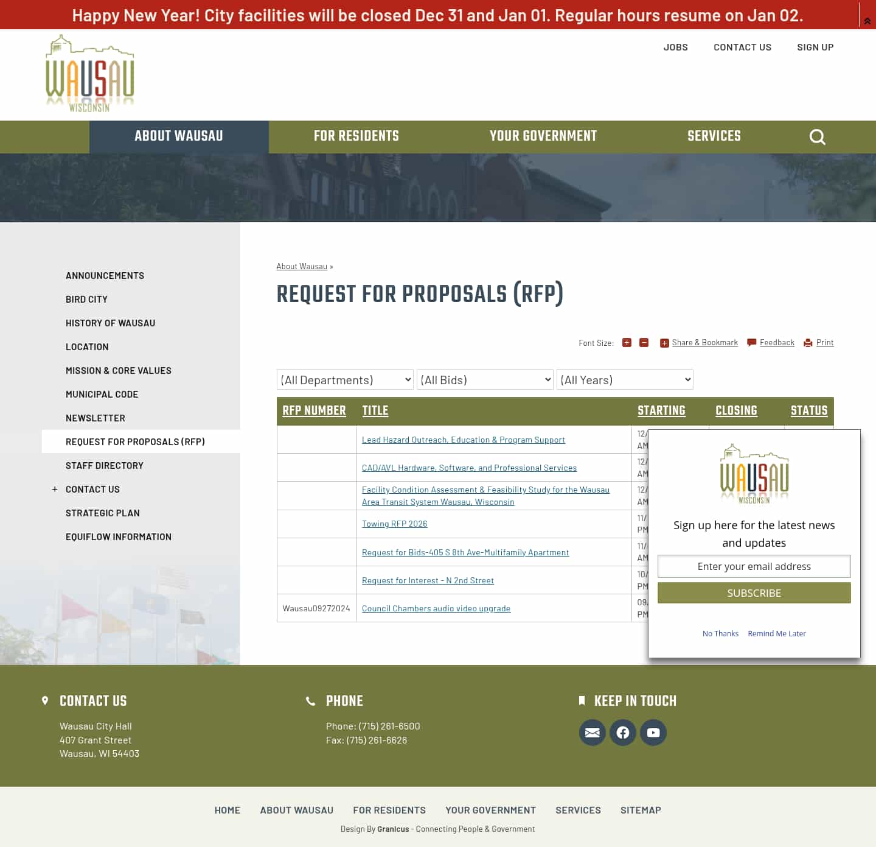The width and height of the screenshot is (876, 847).
Task: Open the Towing RFP 2026 link
Action: point(394,523)
